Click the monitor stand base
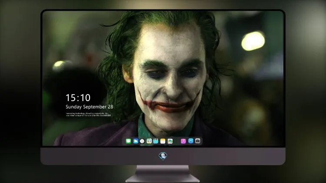This screenshot has height=183, width=326. point(163,174)
